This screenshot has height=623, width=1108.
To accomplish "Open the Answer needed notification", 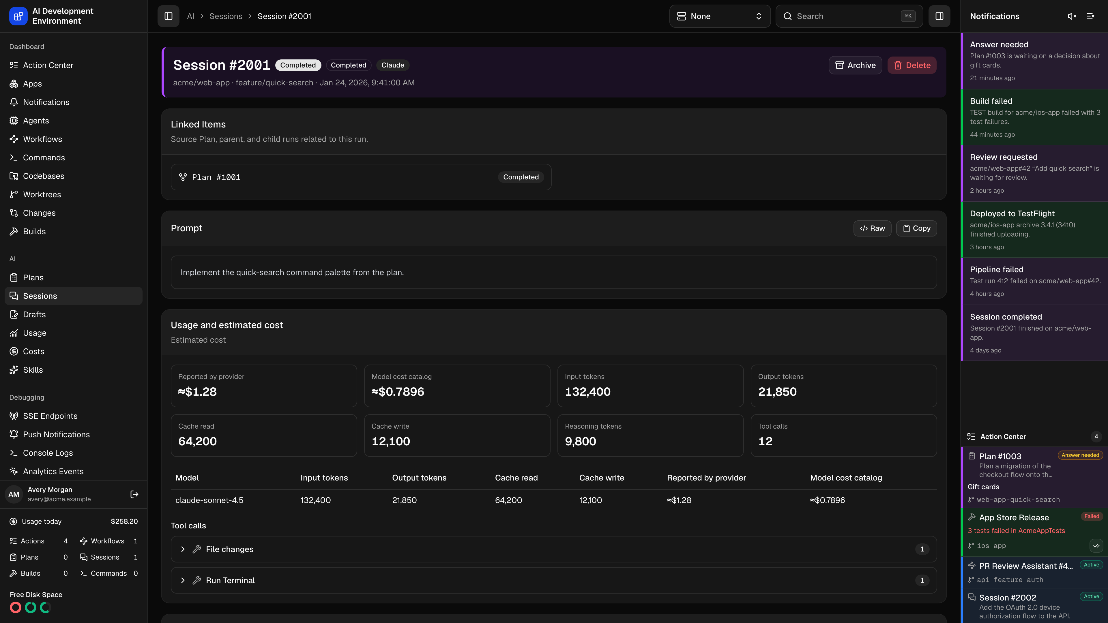I will tap(1034, 61).
